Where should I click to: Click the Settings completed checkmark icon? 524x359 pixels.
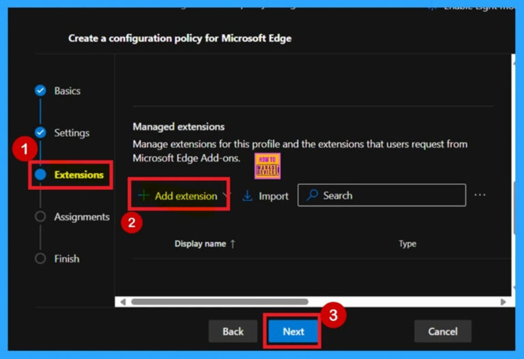pos(40,132)
